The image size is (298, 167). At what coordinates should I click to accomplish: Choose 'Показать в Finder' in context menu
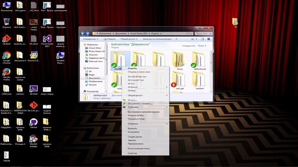145,119
